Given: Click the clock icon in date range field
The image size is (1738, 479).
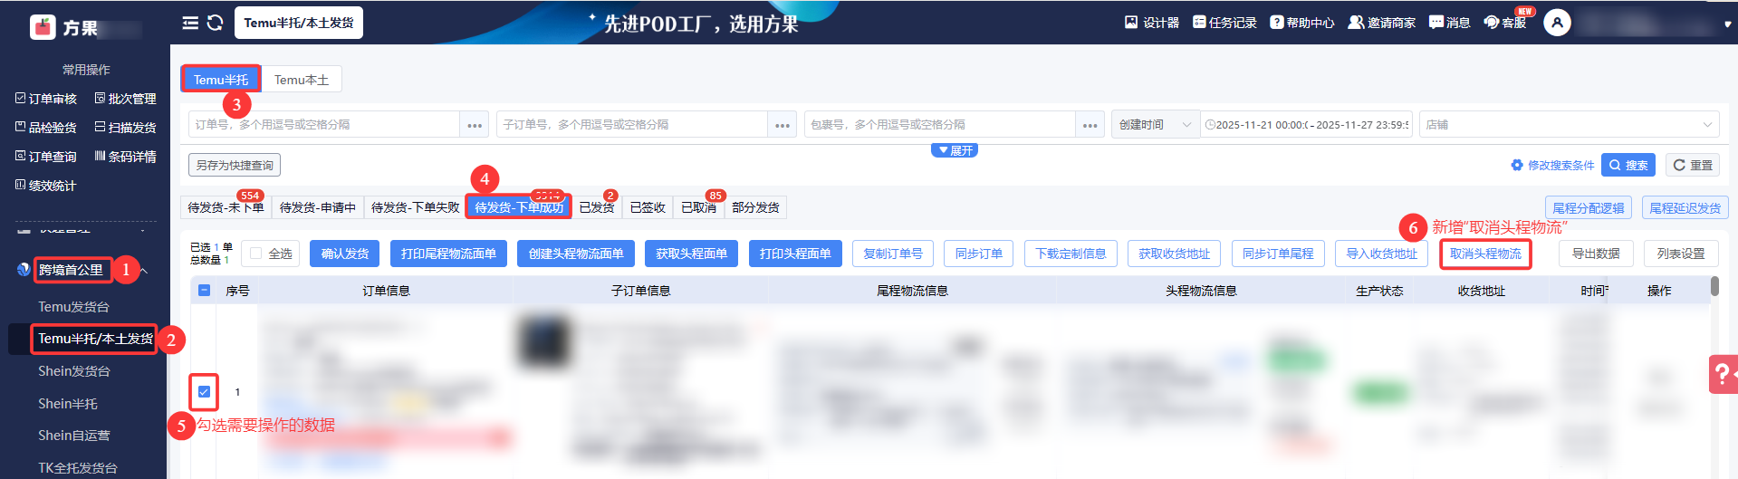Looking at the screenshot, I should (1210, 125).
